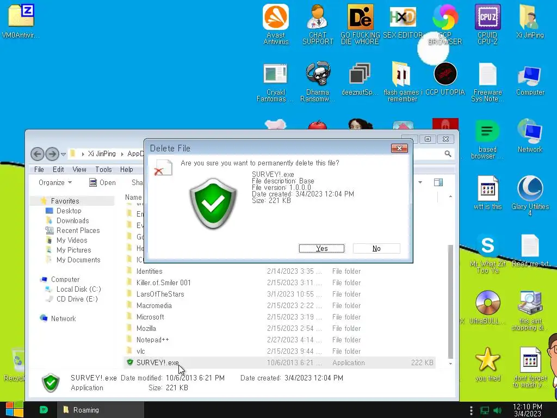This screenshot has height=418, width=557.
Task: Open the CCP UTOPIA desktop icon
Action: [x=445, y=79]
